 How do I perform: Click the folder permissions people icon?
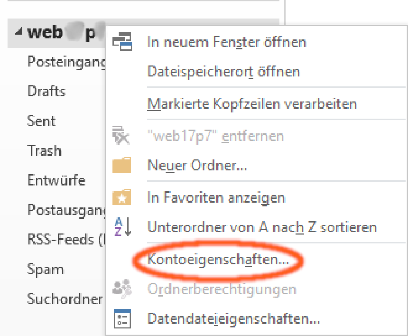point(122,289)
